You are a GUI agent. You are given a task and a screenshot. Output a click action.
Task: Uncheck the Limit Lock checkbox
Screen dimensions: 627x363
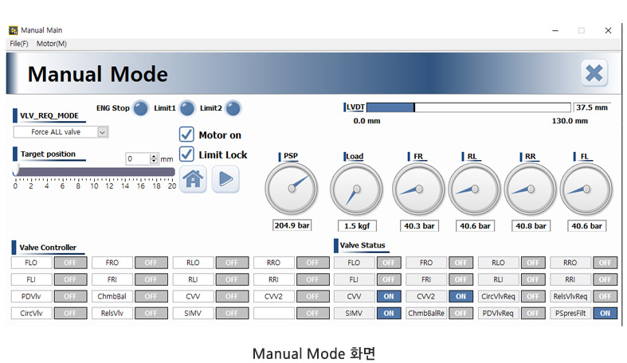186,154
